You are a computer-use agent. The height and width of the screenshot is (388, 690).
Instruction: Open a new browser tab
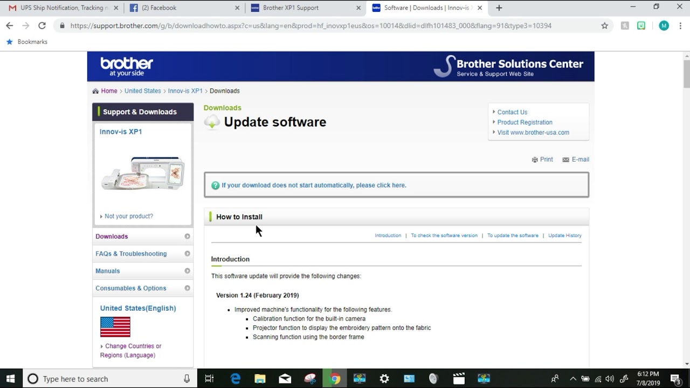tap(499, 8)
